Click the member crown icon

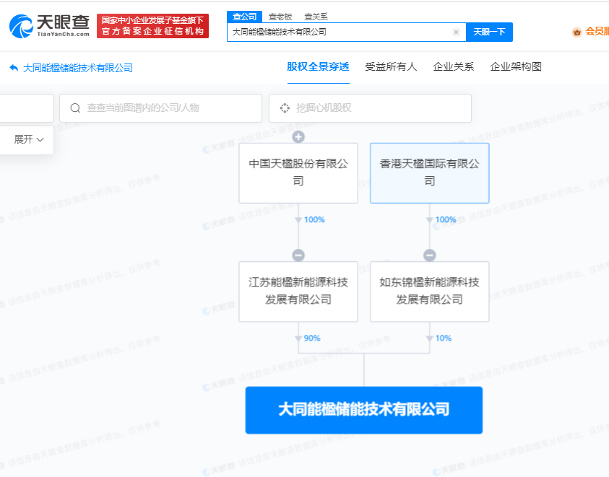point(576,32)
